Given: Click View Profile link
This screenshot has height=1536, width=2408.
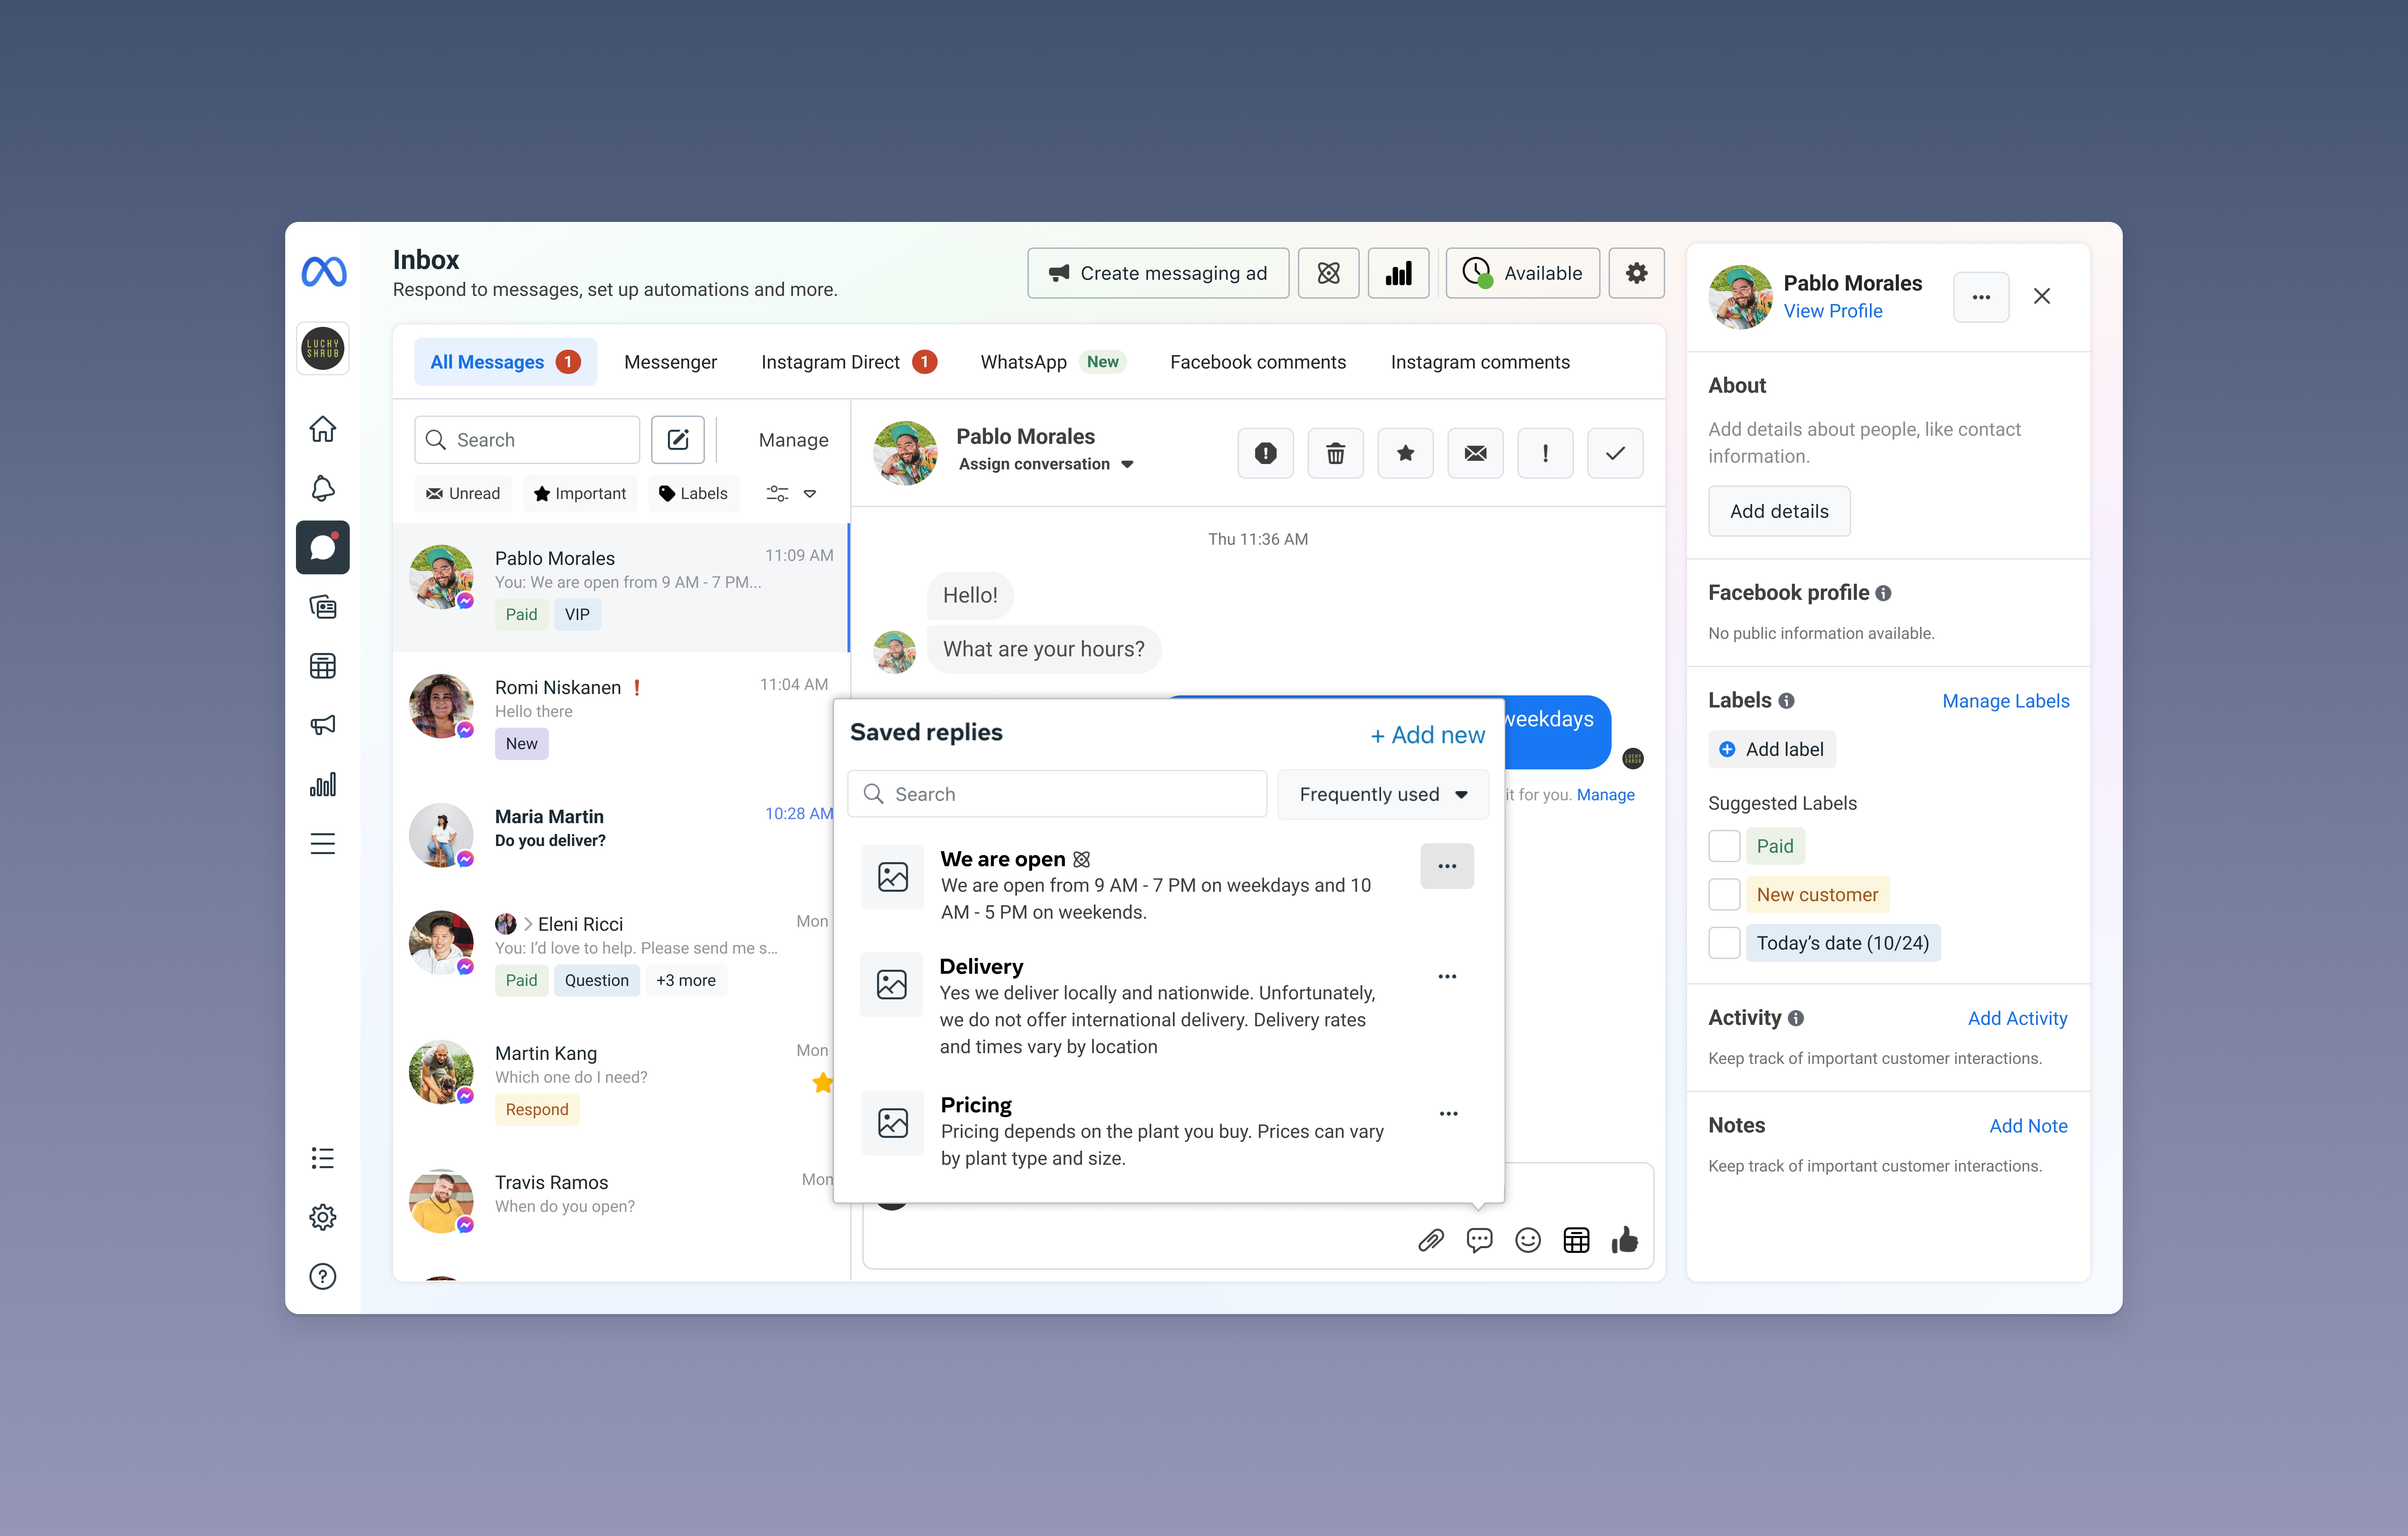Looking at the screenshot, I should click(x=1833, y=311).
